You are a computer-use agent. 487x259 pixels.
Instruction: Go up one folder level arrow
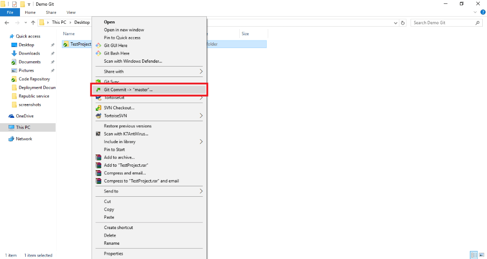click(33, 23)
